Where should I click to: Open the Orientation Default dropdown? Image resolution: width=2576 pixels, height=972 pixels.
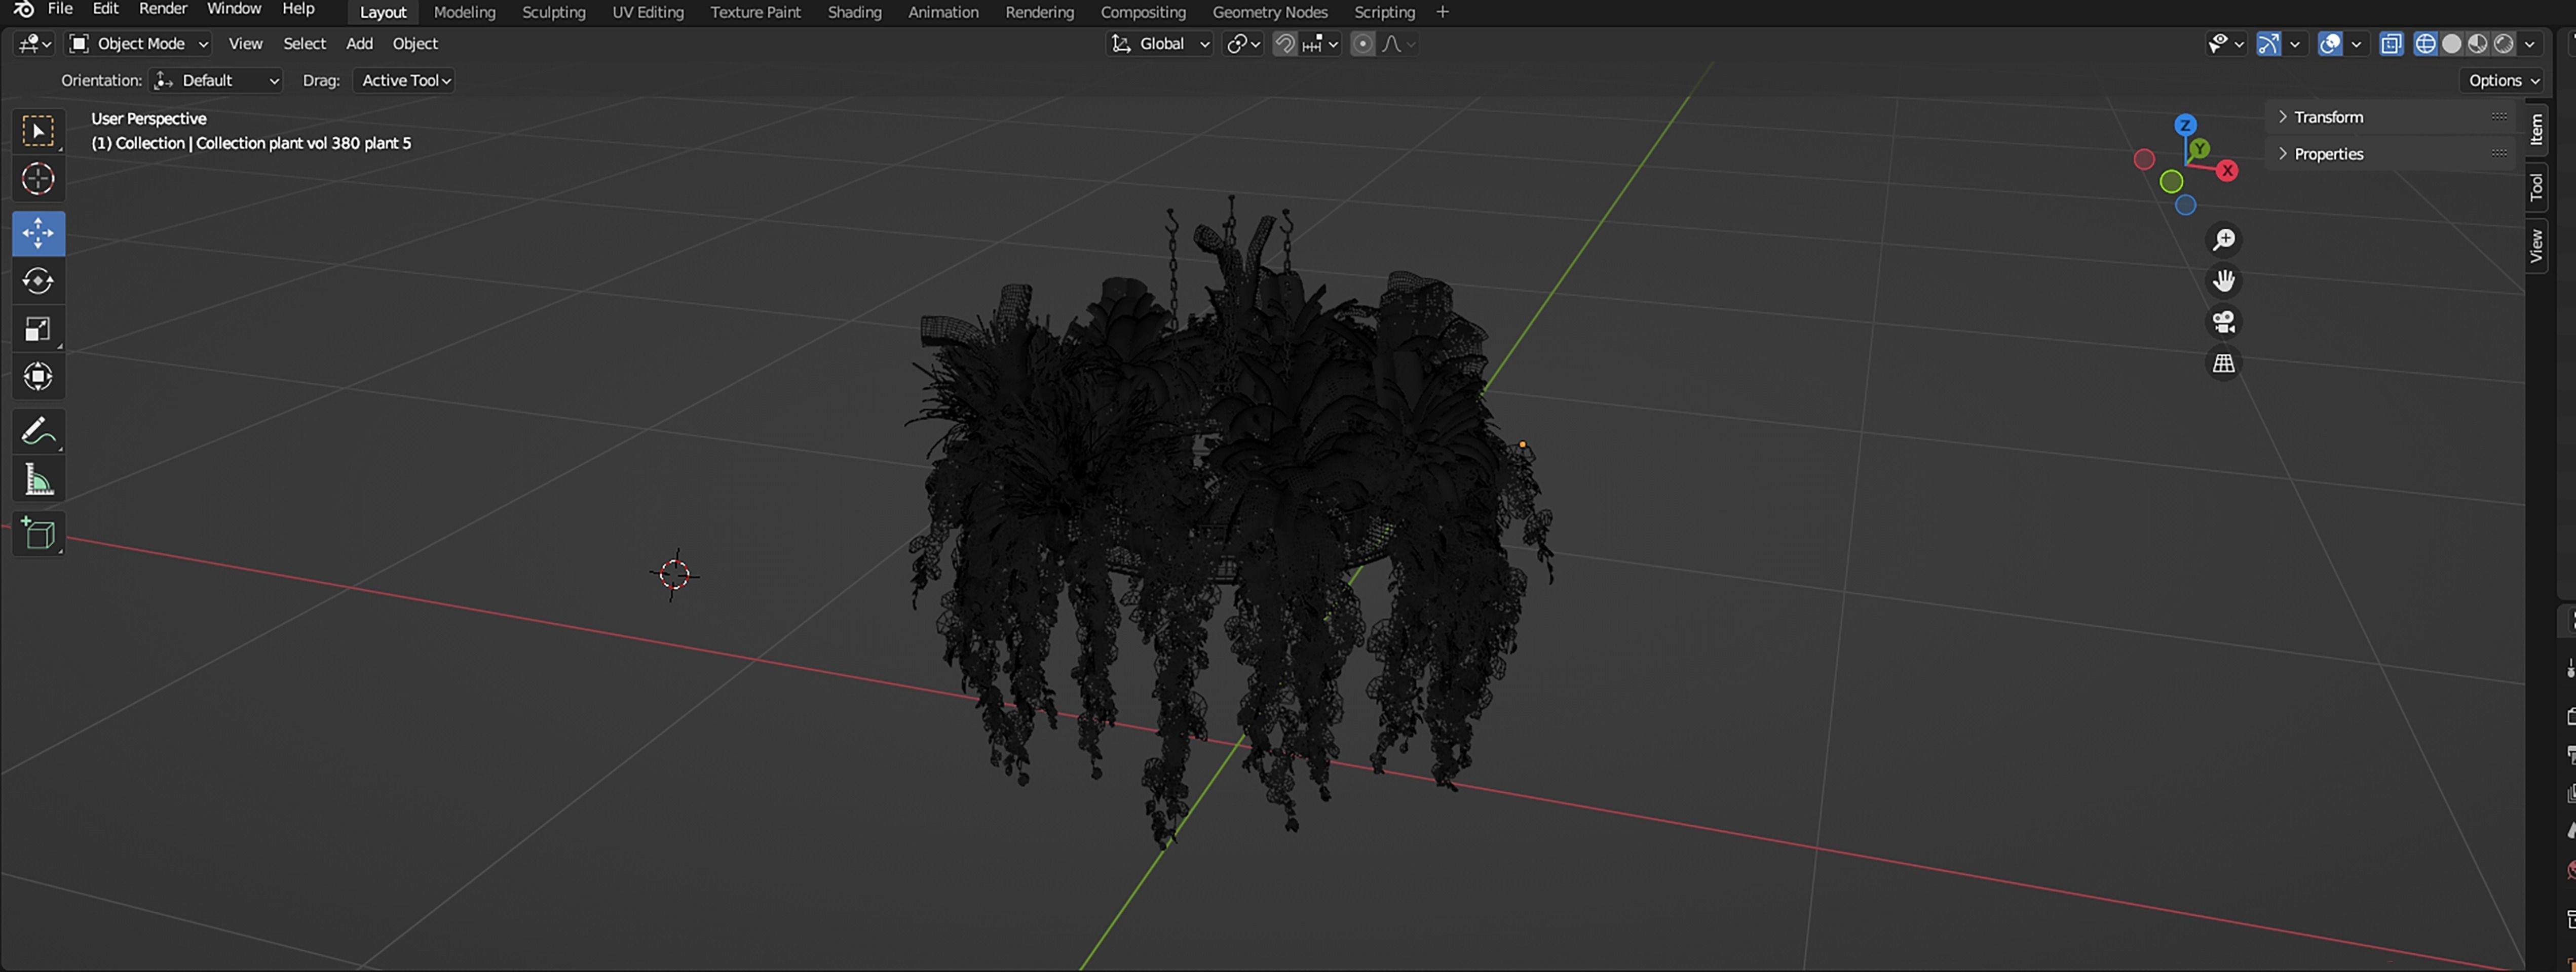(216, 81)
